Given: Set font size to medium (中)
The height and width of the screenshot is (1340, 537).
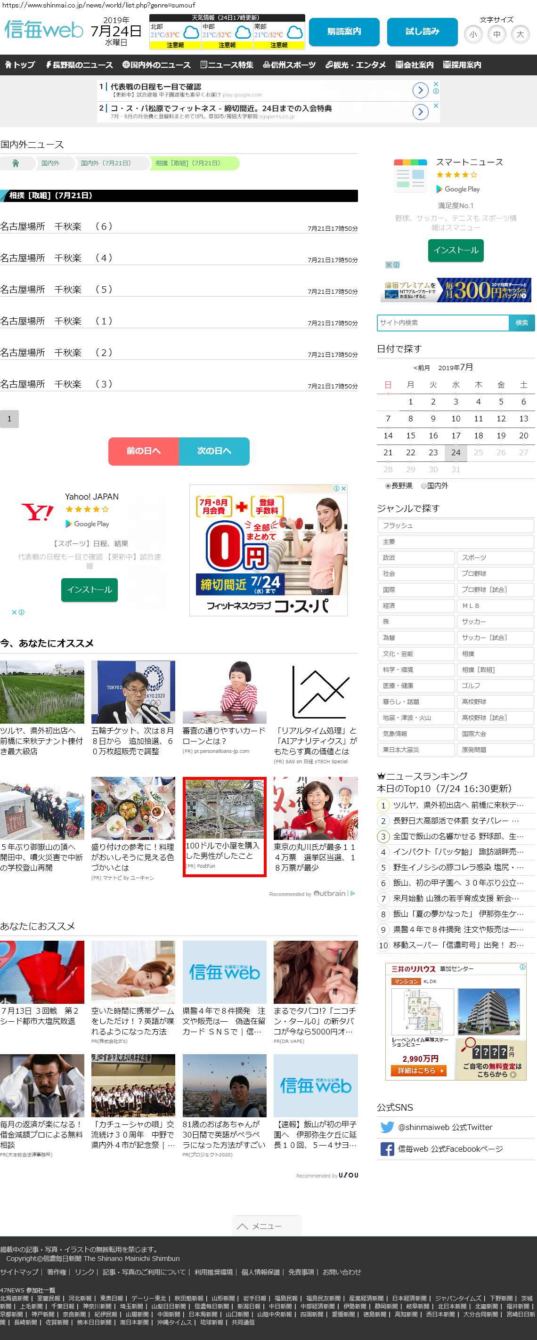Looking at the screenshot, I should [497, 35].
